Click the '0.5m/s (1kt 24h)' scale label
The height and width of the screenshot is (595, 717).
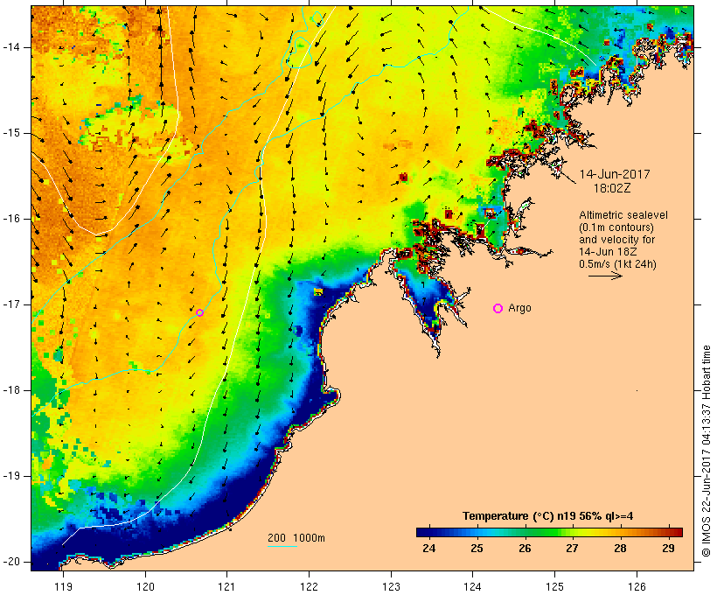pyautogui.click(x=617, y=264)
